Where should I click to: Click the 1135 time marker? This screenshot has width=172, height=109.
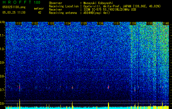[x=84, y=23]
